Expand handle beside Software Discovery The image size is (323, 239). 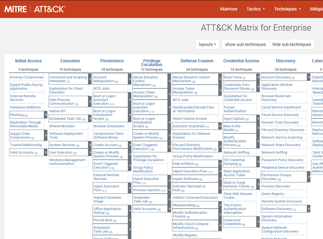tap(309, 209)
